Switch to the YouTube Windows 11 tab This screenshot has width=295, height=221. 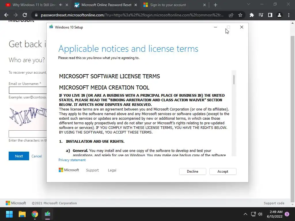pyautogui.click(x=34, y=5)
